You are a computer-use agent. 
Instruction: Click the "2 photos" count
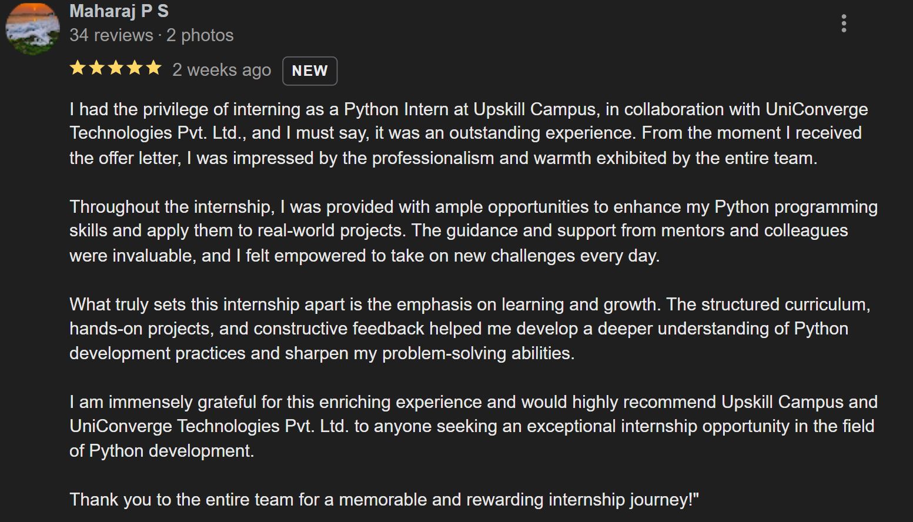coord(200,35)
